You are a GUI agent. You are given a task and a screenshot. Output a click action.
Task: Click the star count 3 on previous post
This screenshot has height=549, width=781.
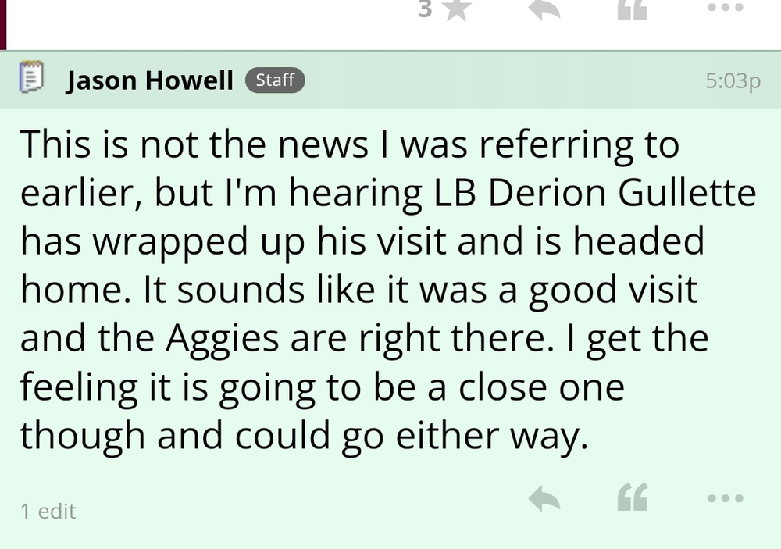point(426,9)
